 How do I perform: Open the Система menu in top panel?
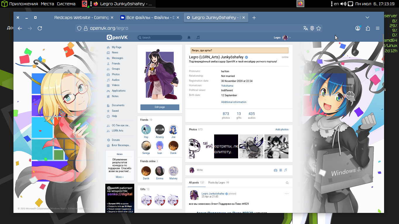tap(66, 4)
